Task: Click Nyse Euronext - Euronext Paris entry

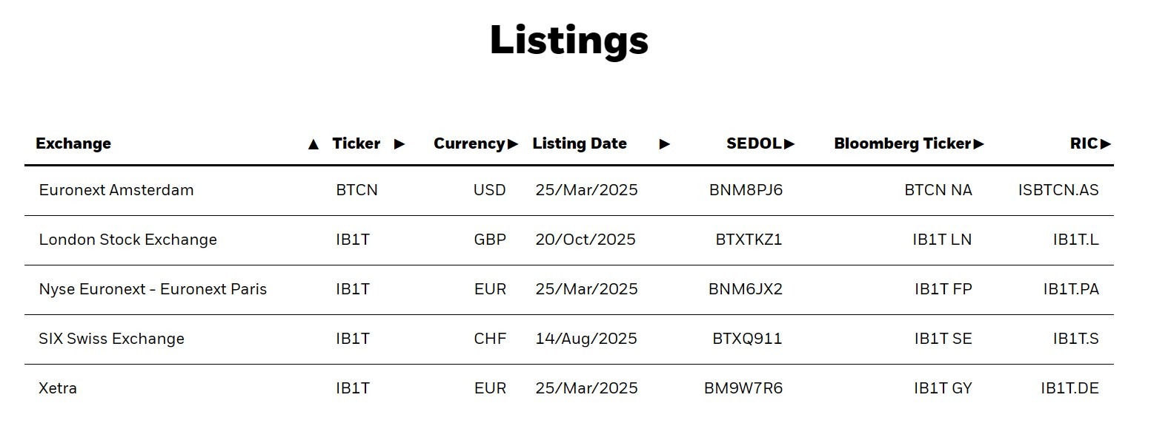Action: point(153,289)
